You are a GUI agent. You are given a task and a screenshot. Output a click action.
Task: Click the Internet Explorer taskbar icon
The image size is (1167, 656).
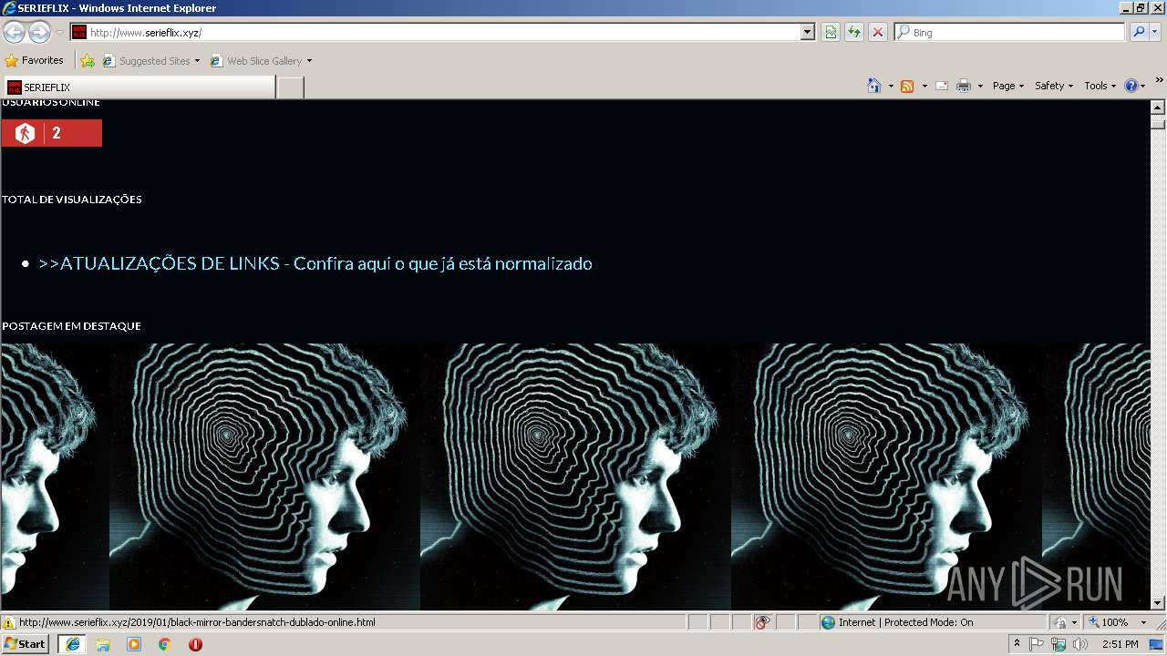(x=72, y=644)
